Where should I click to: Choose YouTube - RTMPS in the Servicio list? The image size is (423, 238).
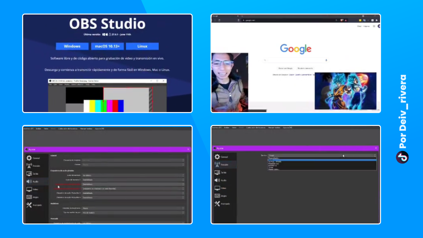[322, 162]
